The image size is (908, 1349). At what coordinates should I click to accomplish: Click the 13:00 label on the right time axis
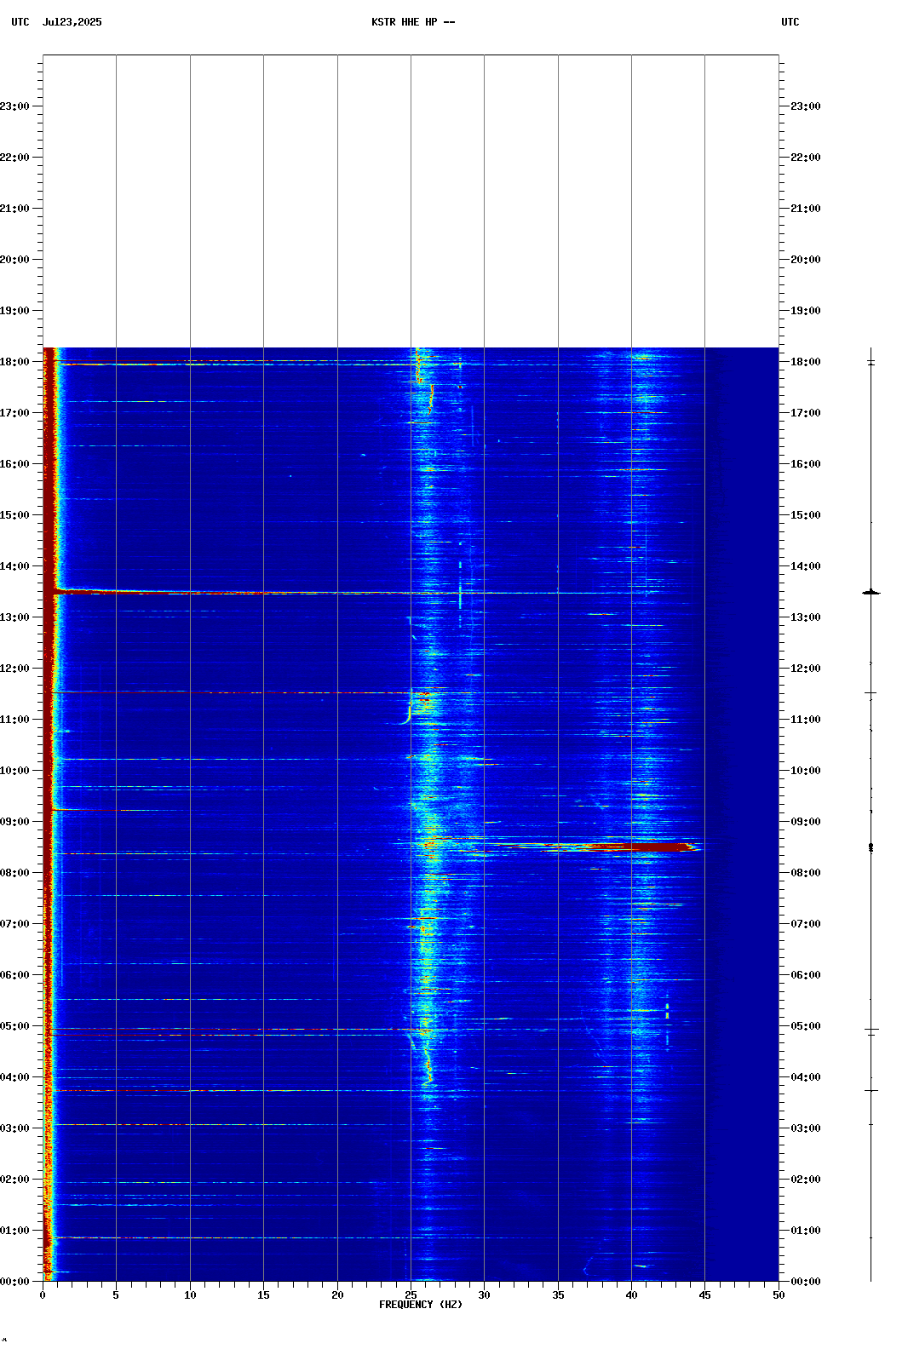pyautogui.click(x=806, y=617)
